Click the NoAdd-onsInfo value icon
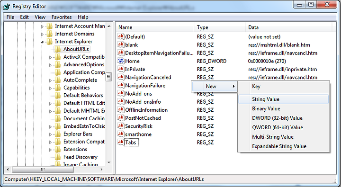Image resolution: width=341 pixels, height=187 pixels. [x=121, y=101]
